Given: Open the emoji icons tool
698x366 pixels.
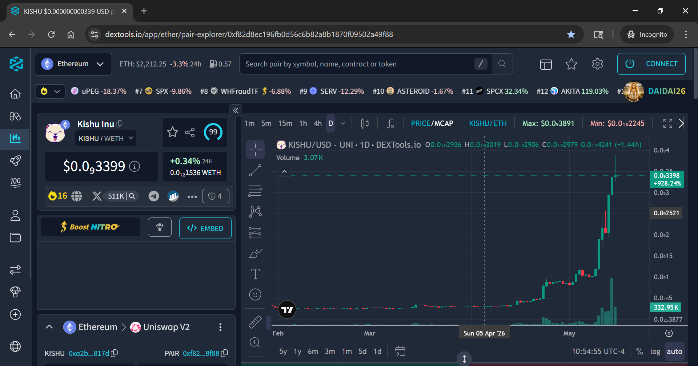Looking at the screenshot, I should pyautogui.click(x=255, y=294).
